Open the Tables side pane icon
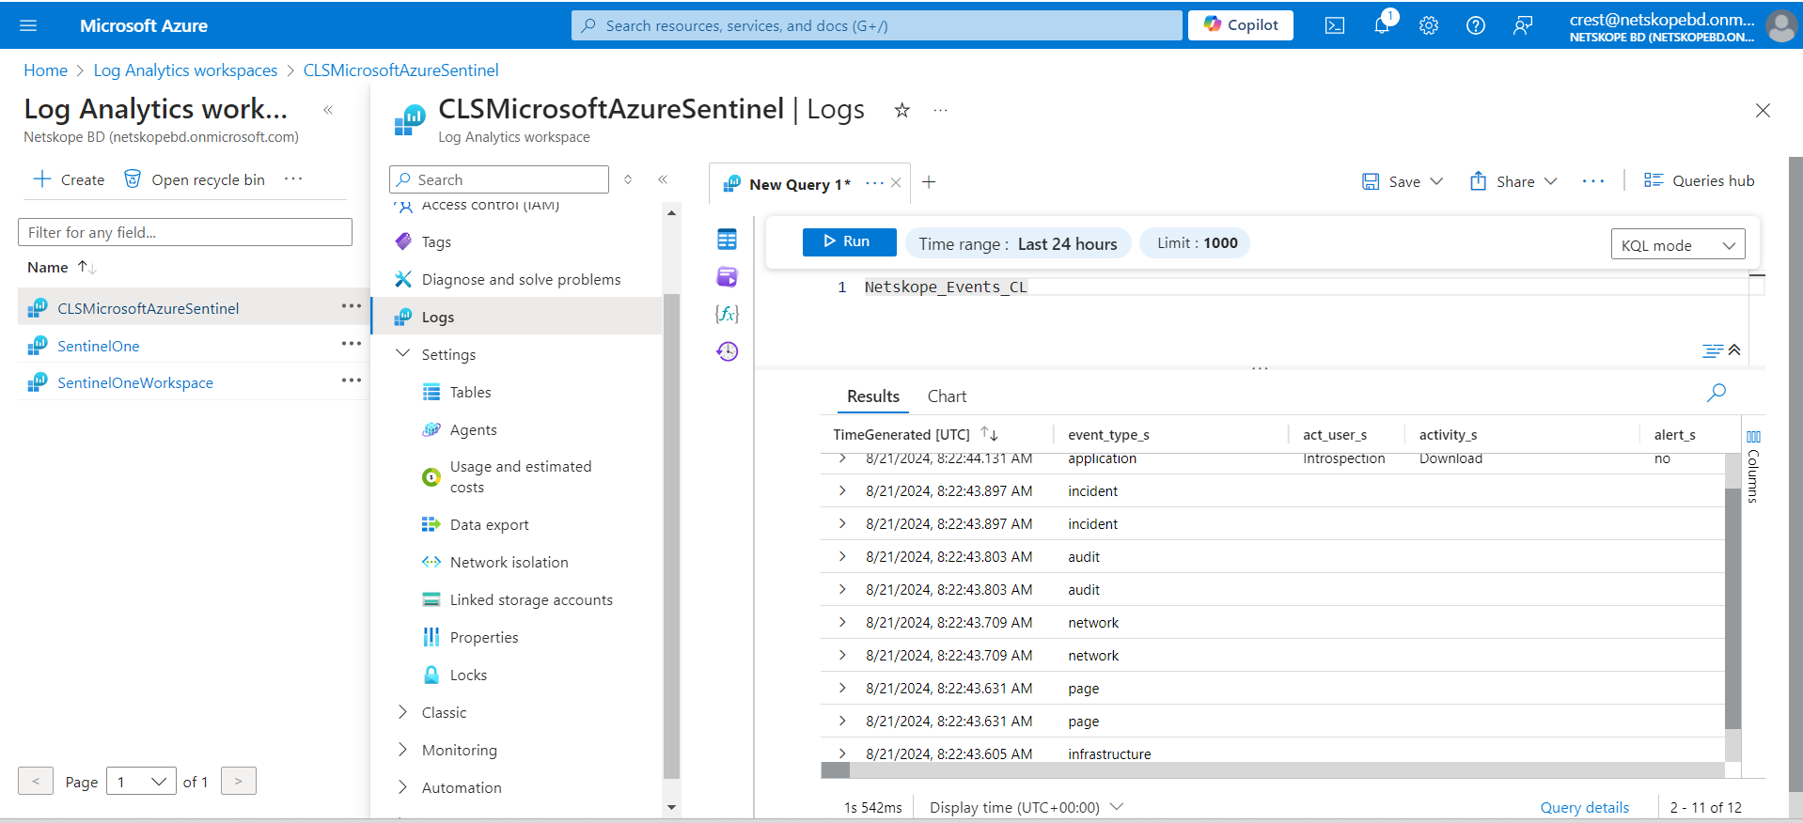Screen dimensions: 1803x823 pos(728,240)
